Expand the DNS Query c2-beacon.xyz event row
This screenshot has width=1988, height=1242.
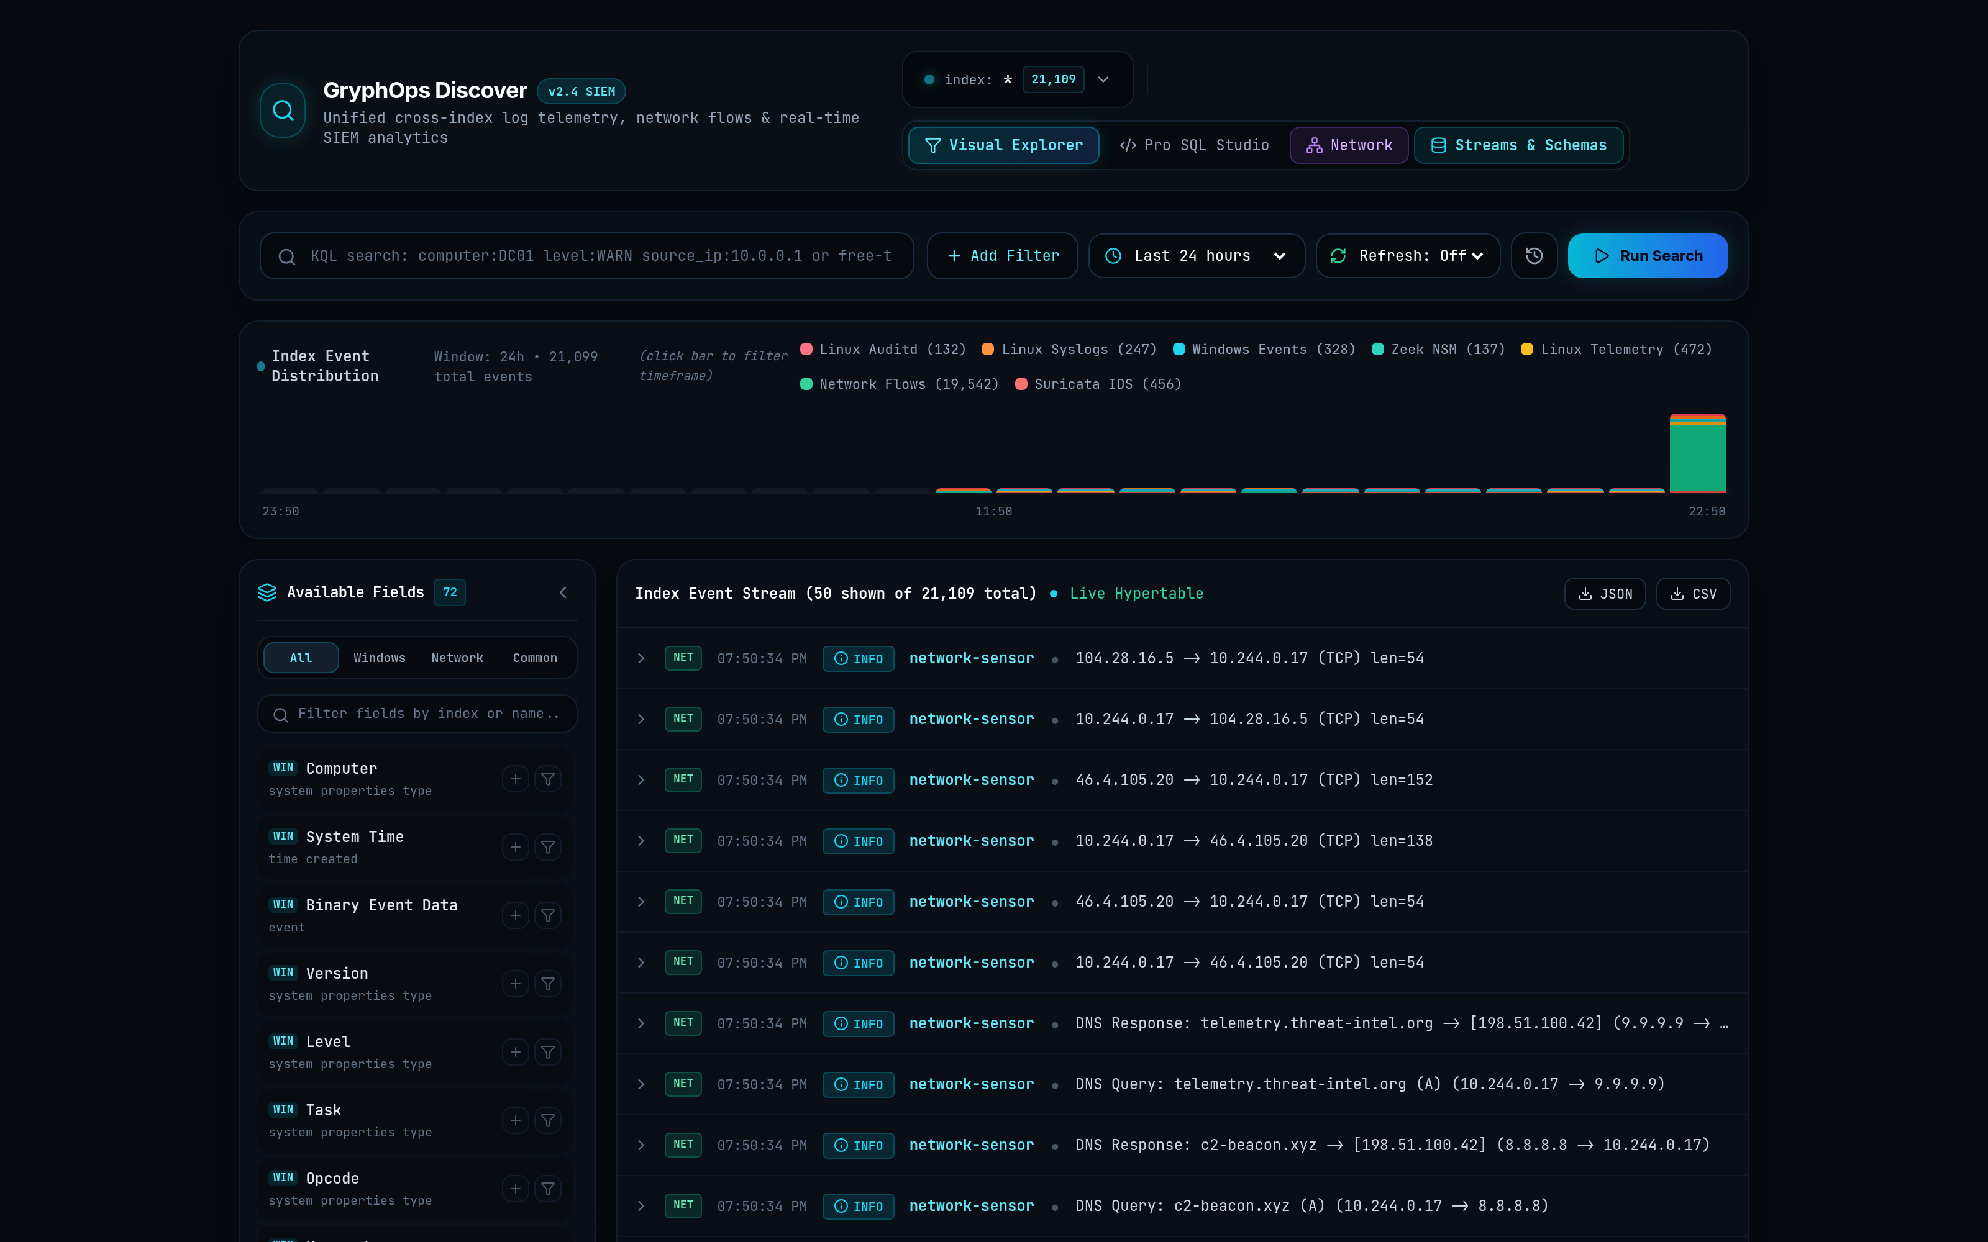[1182, 1206]
